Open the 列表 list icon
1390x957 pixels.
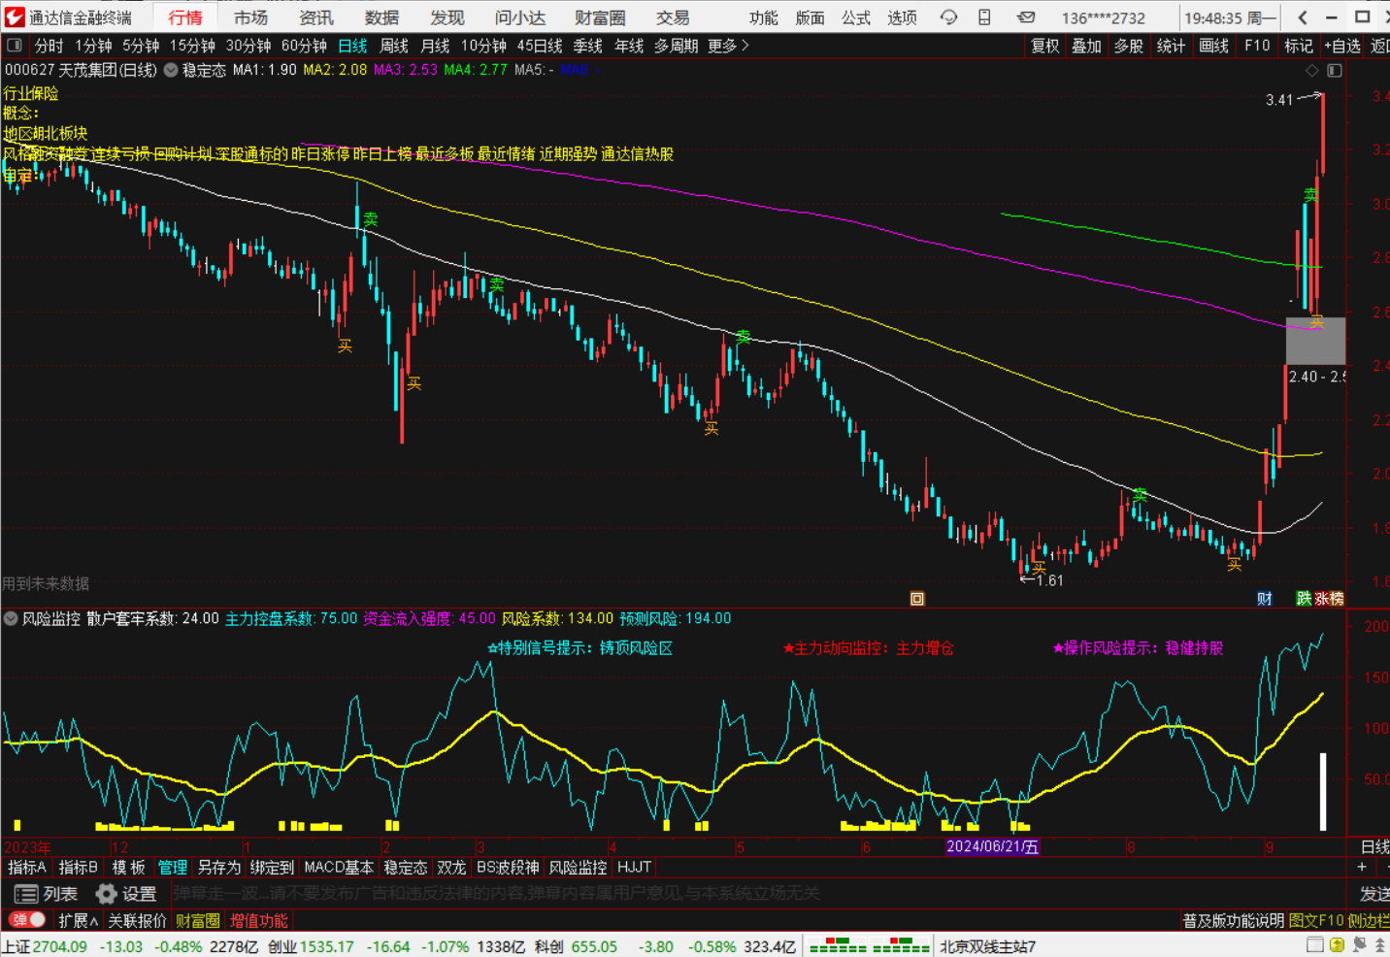(x=46, y=894)
